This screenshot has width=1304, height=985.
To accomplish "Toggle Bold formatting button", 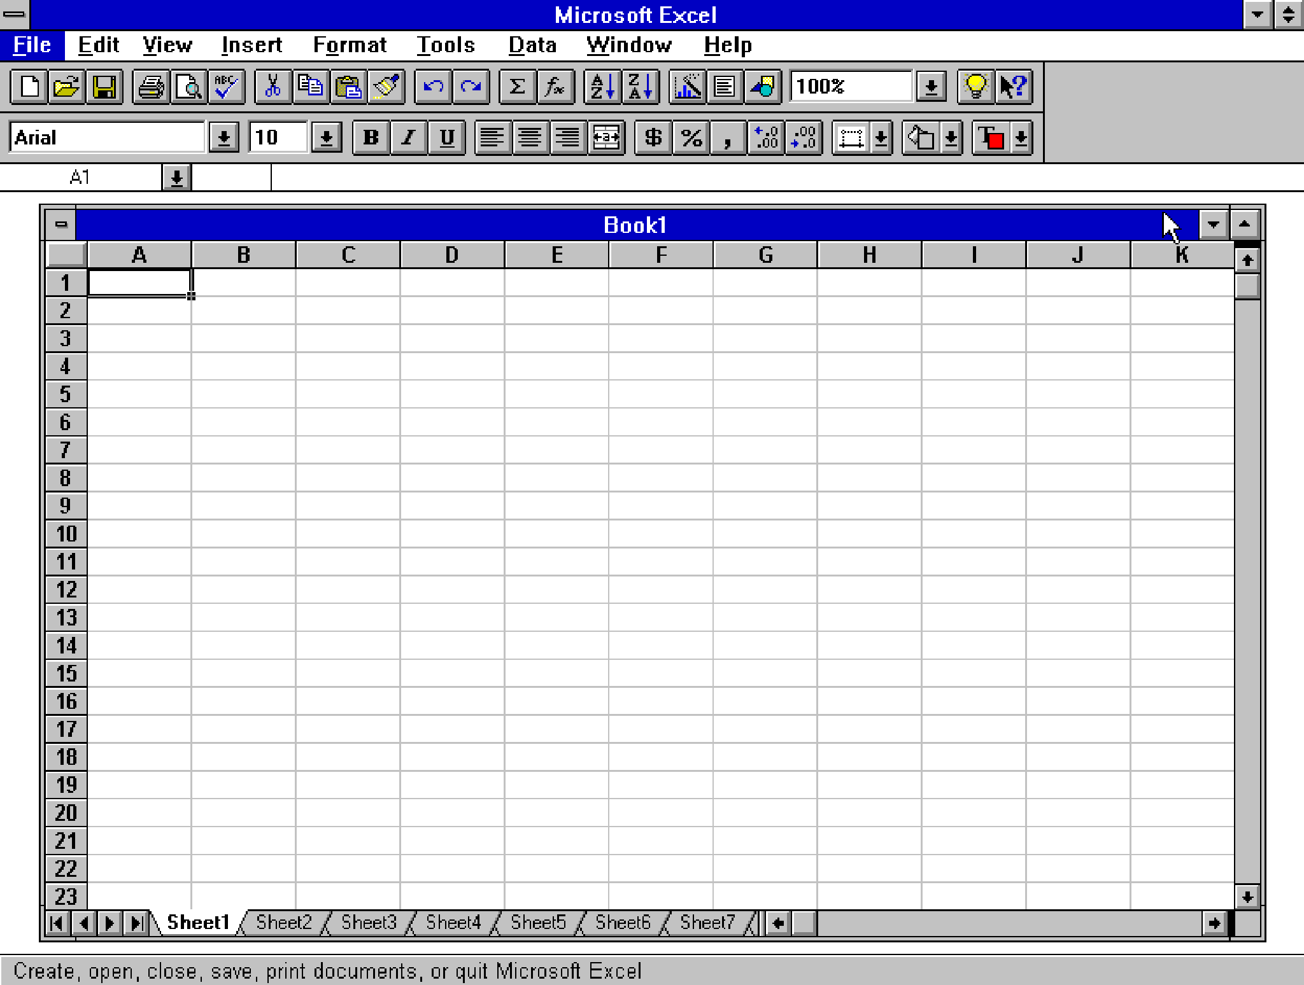I will tap(371, 137).
